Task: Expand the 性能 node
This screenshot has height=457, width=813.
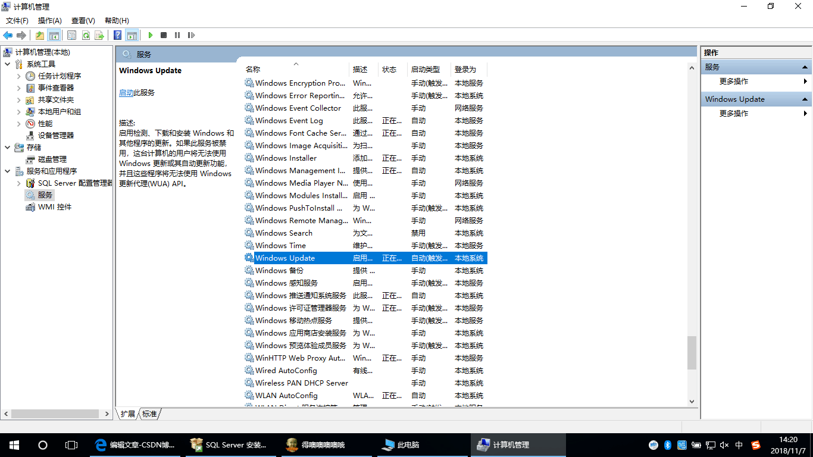Action: tap(19, 124)
